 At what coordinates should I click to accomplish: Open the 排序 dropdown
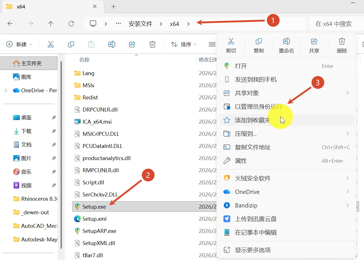pyautogui.click(x=184, y=44)
